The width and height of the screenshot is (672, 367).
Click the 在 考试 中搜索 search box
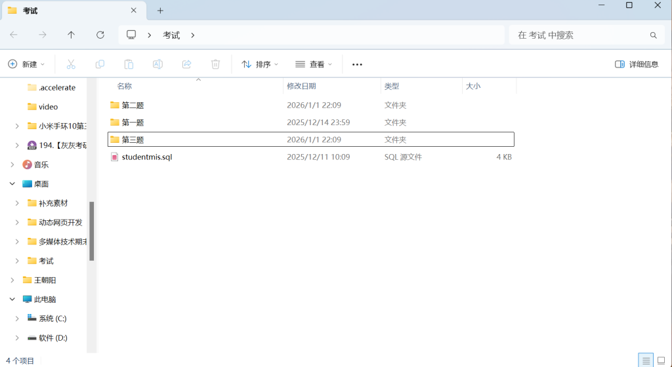point(581,35)
